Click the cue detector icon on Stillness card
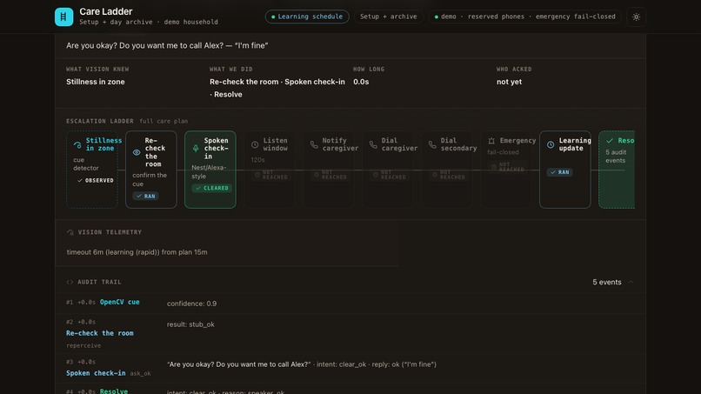This screenshot has height=394, width=701. pos(77,144)
